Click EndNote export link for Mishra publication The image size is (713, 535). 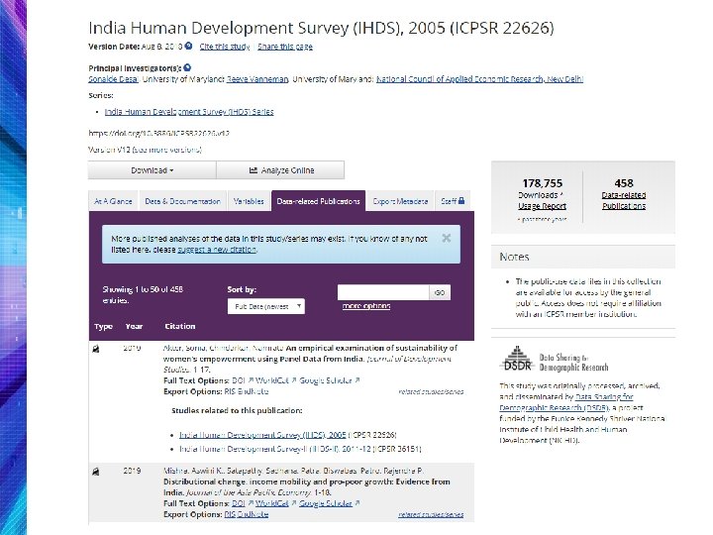(253, 514)
